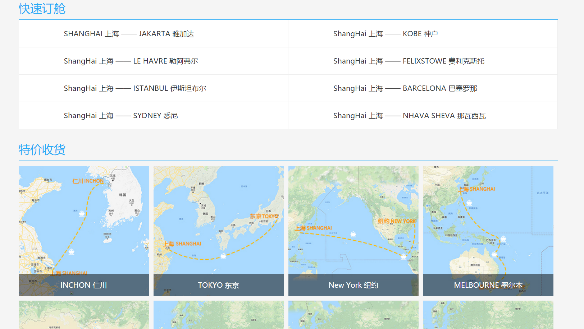Click the 特价收货 section heading
584x329 pixels.
(x=42, y=150)
